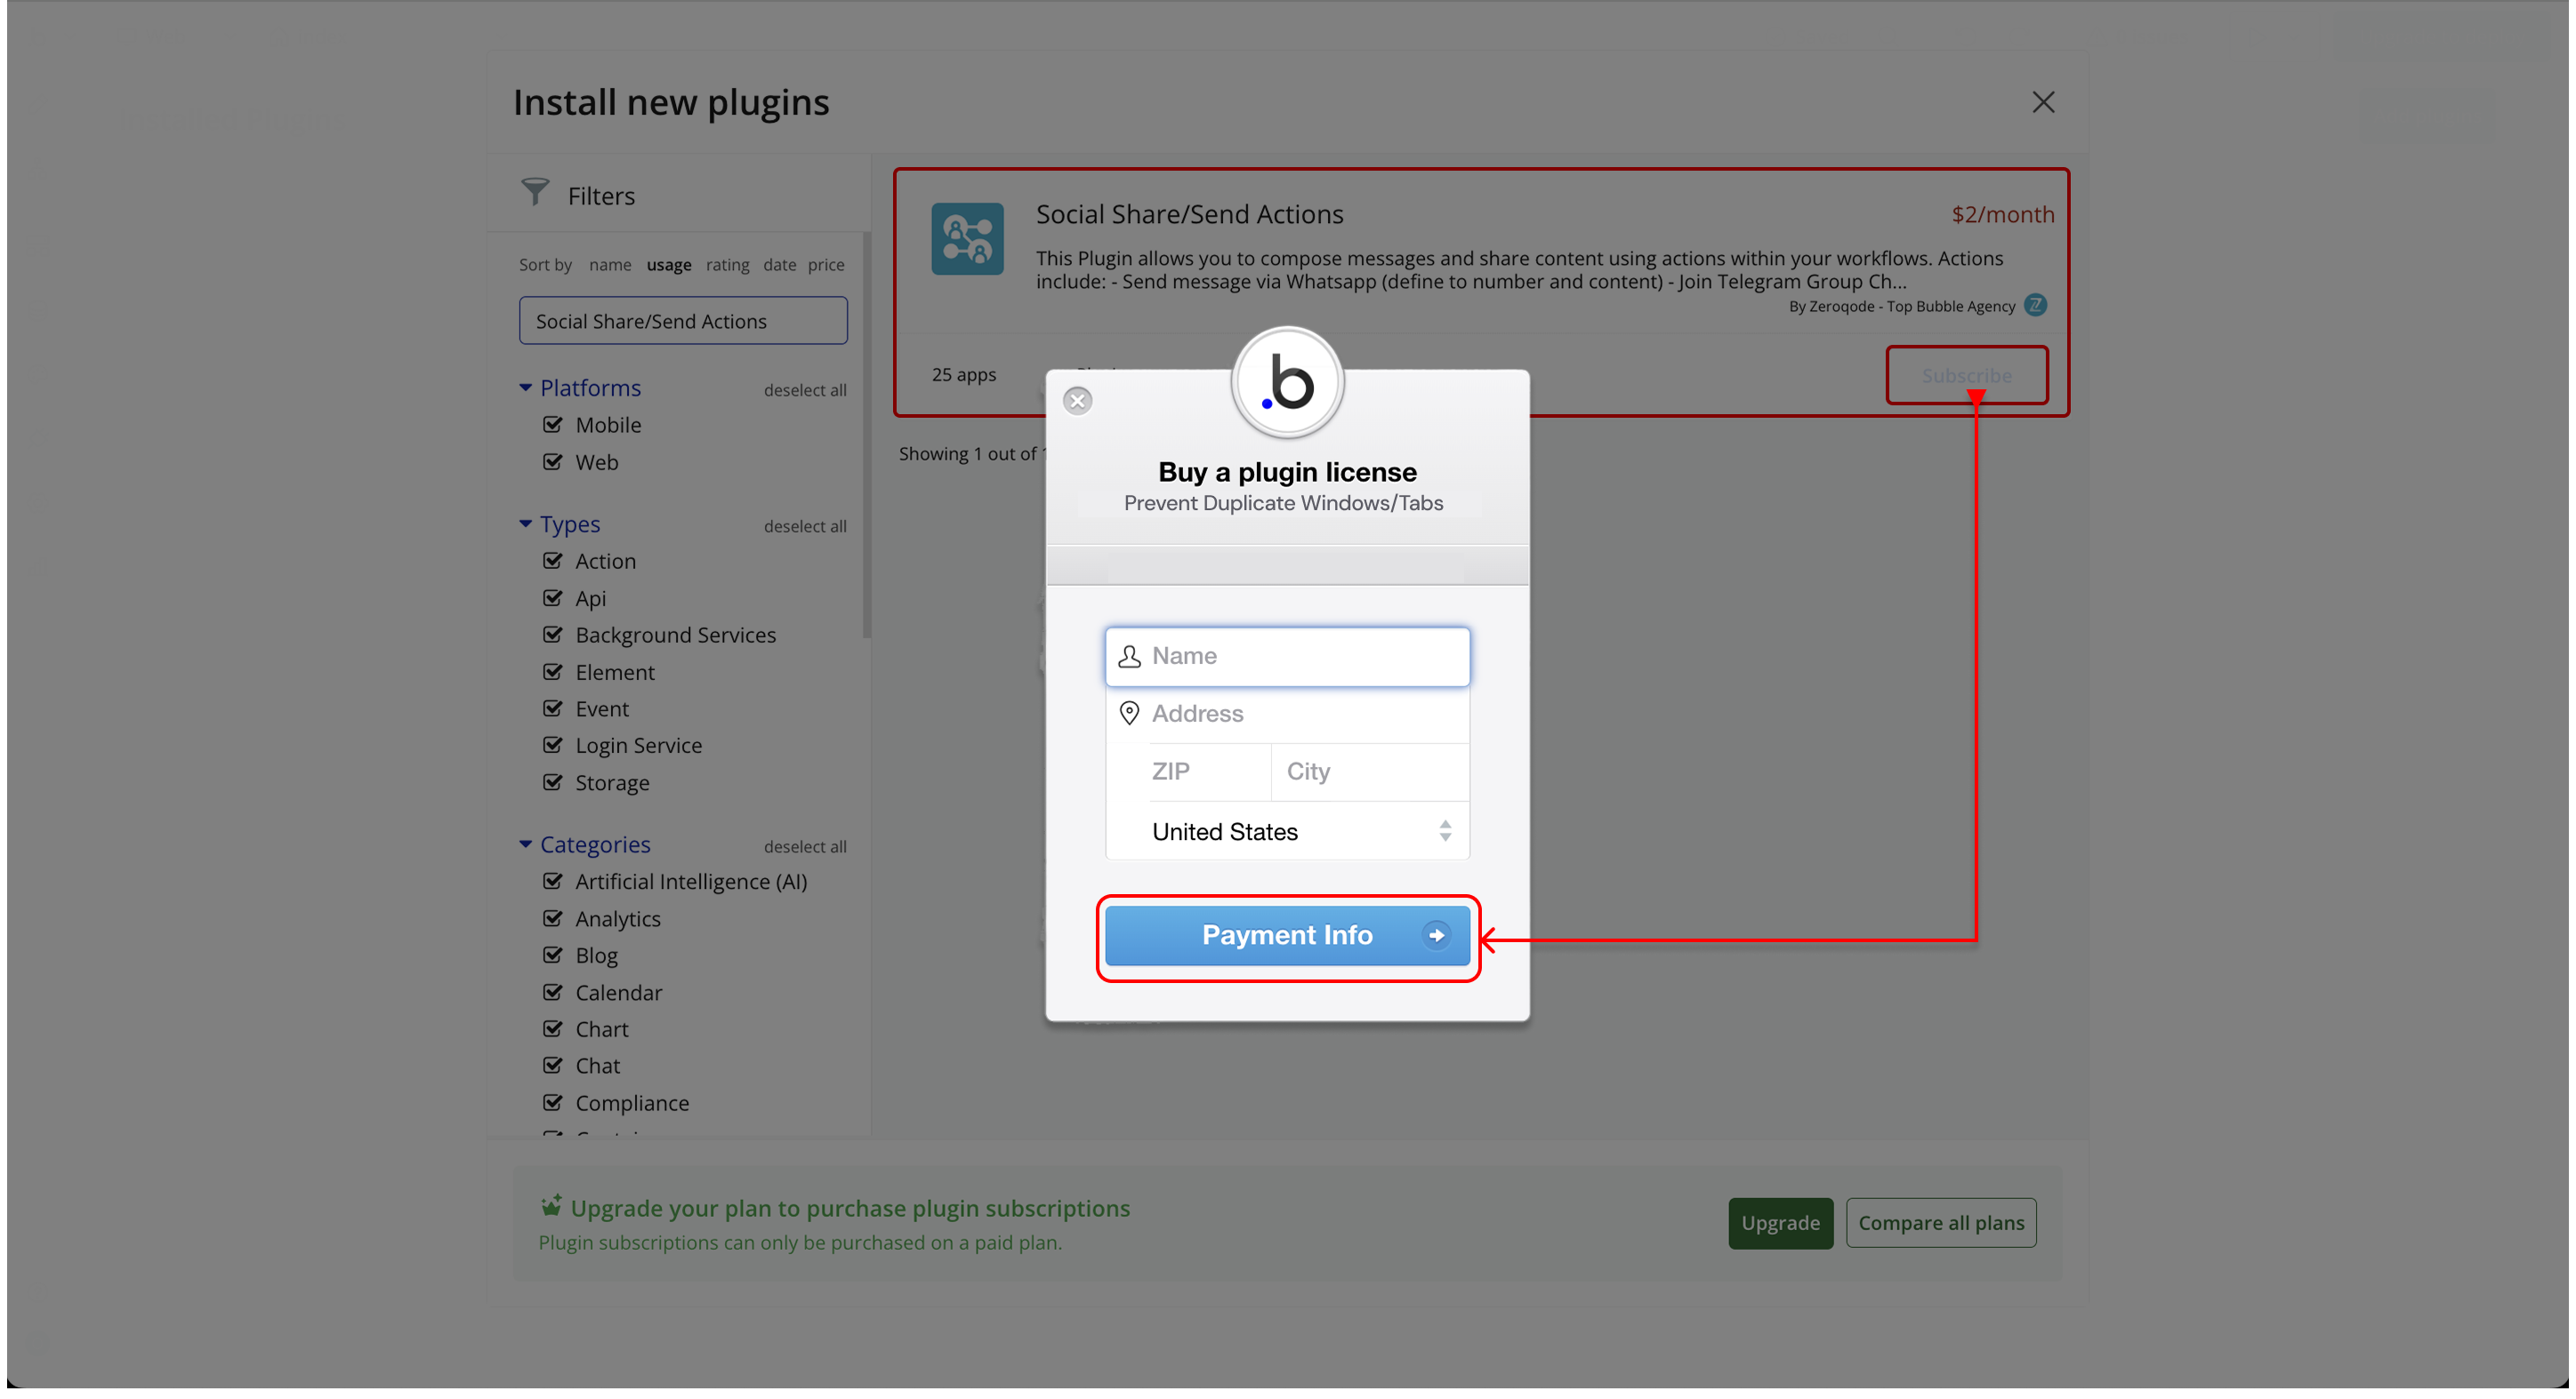2576x1399 pixels.
Task: Click the Zeroqode agency badge icon
Action: (2035, 305)
